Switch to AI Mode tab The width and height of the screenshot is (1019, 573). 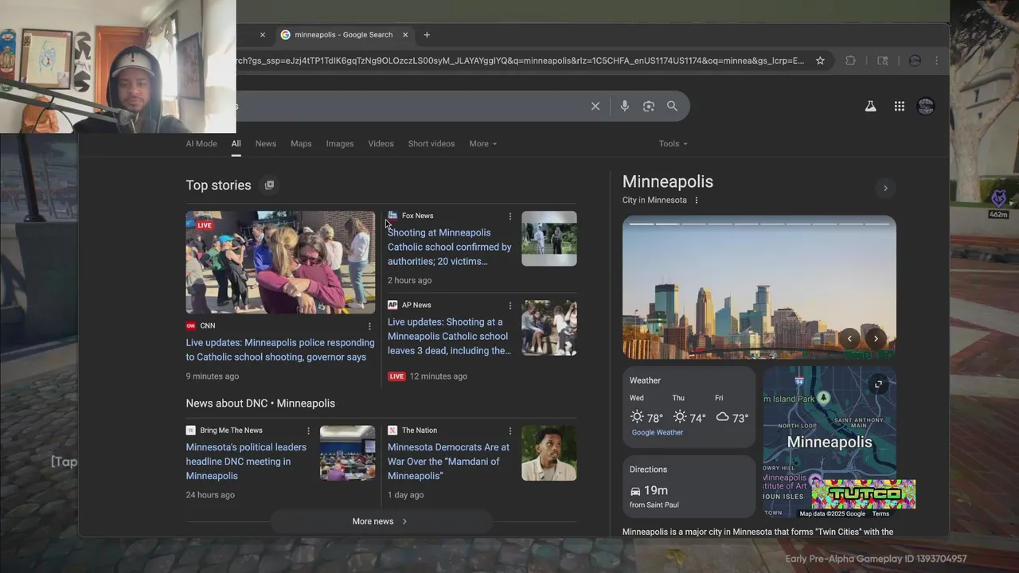(201, 144)
